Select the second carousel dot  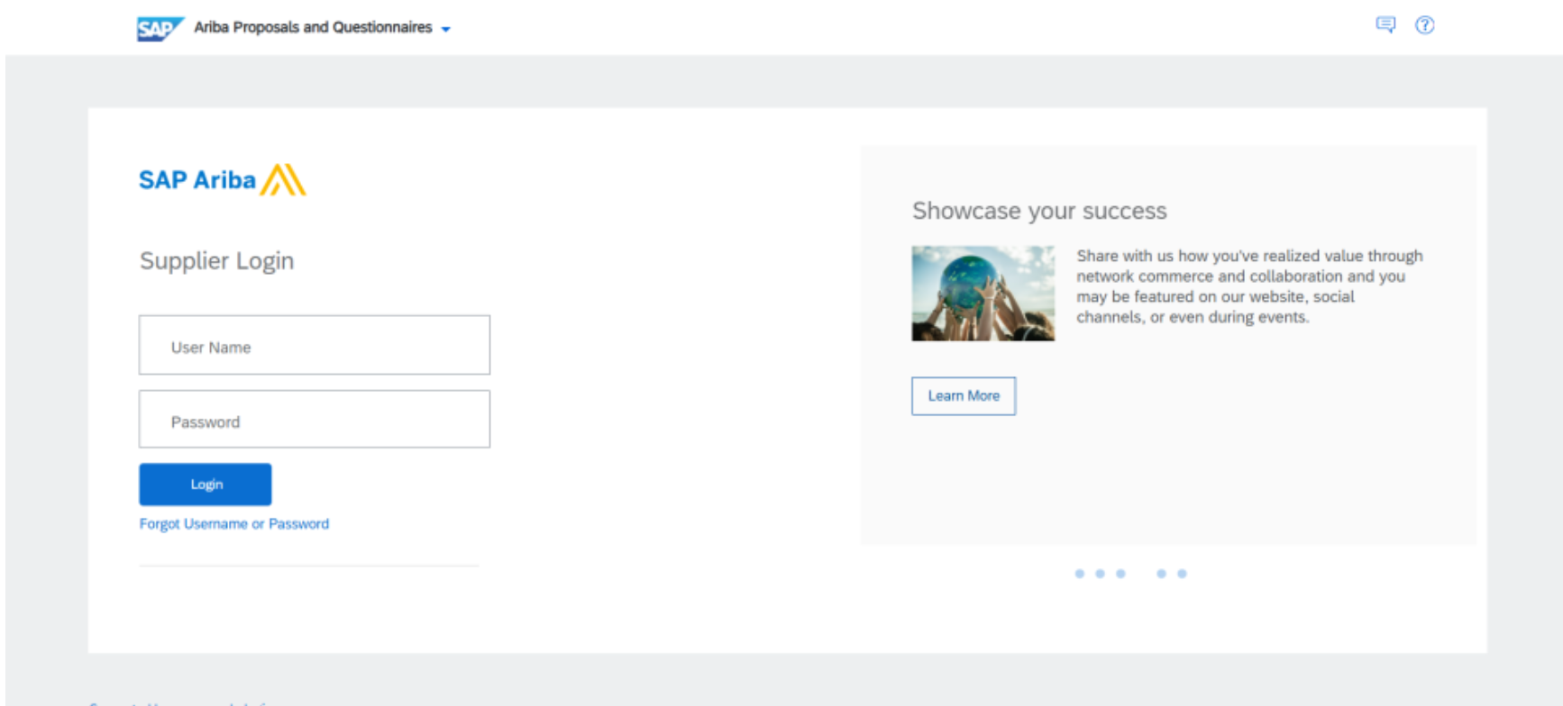(1100, 574)
